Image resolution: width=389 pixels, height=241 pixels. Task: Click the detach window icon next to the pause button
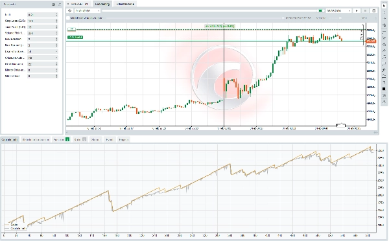[374, 10]
